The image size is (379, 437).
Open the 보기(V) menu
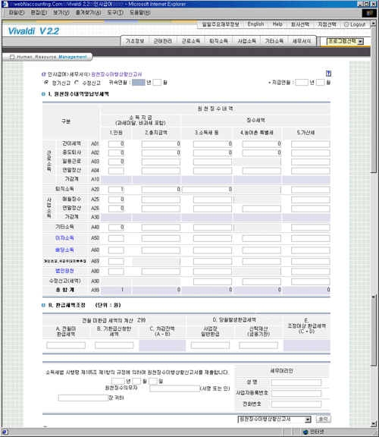(x=61, y=13)
